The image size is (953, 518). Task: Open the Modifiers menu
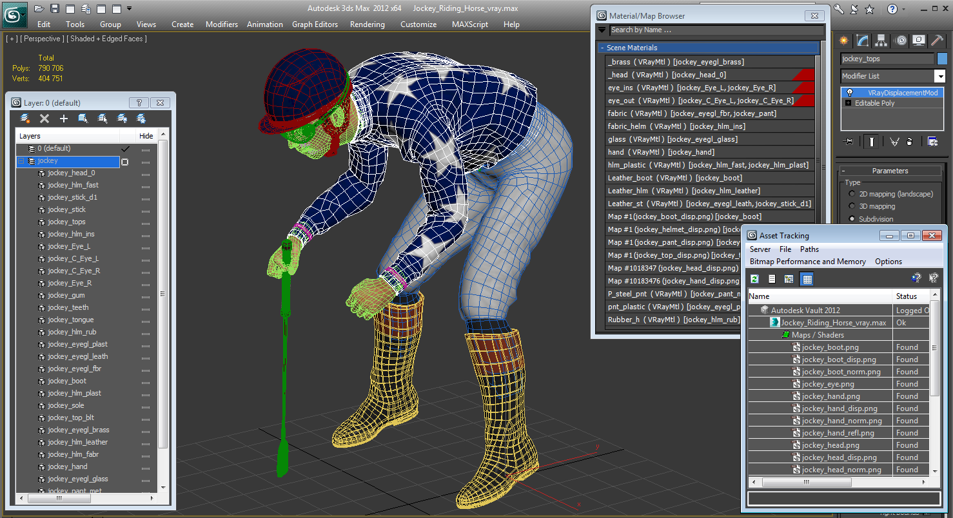coord(222,24)
